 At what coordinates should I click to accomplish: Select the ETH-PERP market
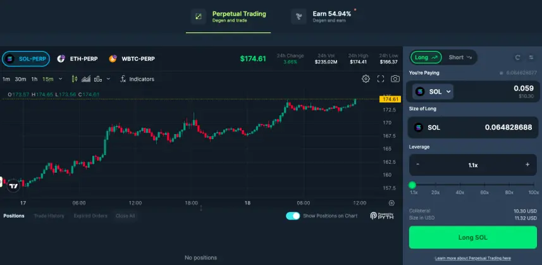pyautogui.click(x=77, y=59)
